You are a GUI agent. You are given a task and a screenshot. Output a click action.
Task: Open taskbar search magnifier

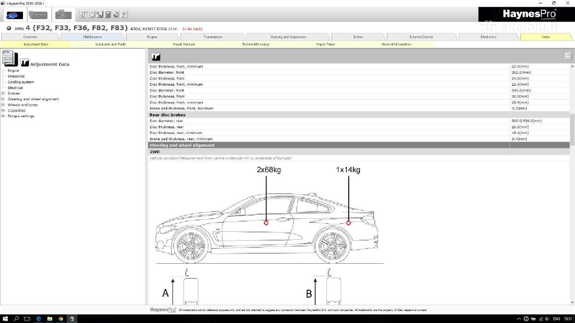click(16, 318)
